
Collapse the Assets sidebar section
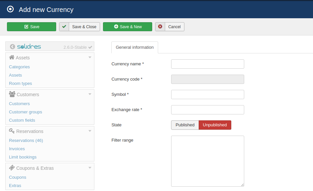pyautogui.click(x=90, y=57)
